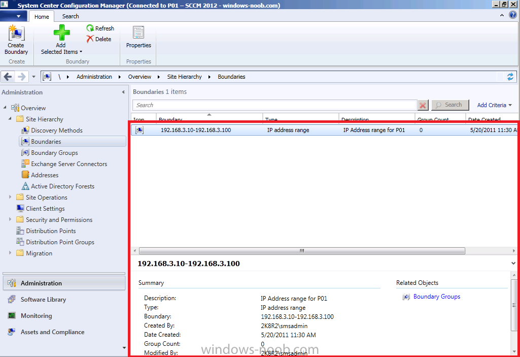Click the horizontal scrollbar in the list

click(302, 251)
